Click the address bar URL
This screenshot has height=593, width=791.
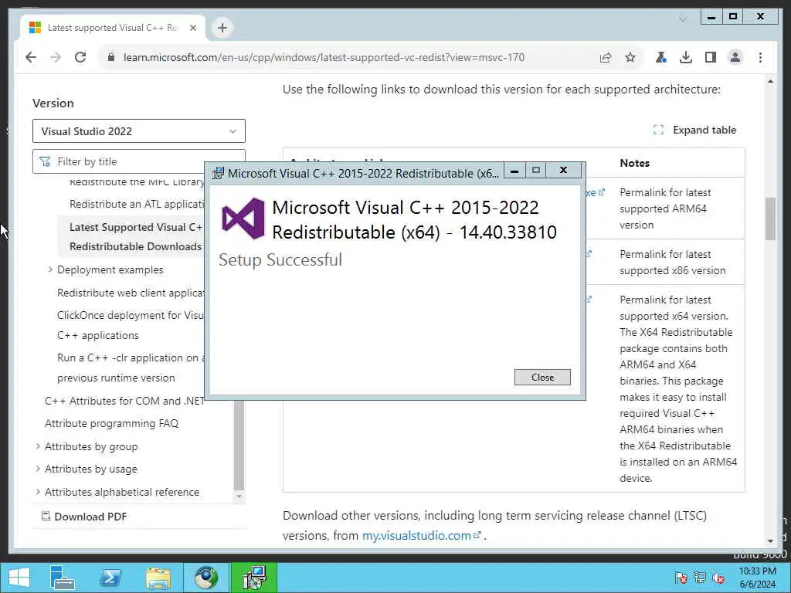pyautogui.click(x=324, y=57)
